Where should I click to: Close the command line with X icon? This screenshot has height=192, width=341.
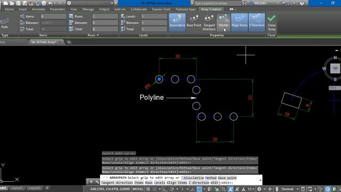tap(91, 181)
